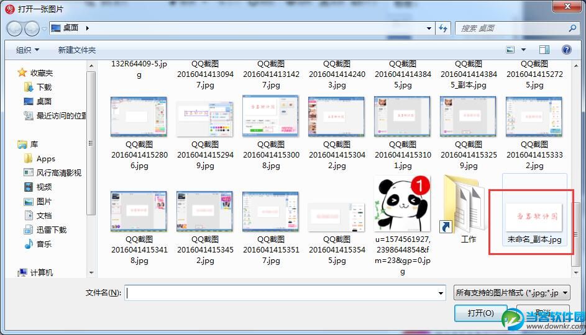Click the 打开(O) open button
586x335 pixels.
point(480,313)
